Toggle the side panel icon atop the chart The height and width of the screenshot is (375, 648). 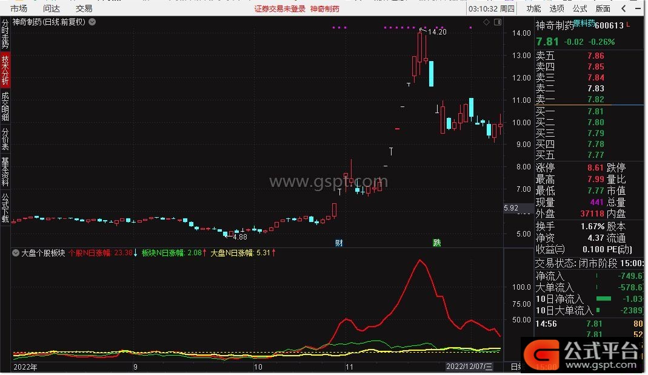coord(498,22)
